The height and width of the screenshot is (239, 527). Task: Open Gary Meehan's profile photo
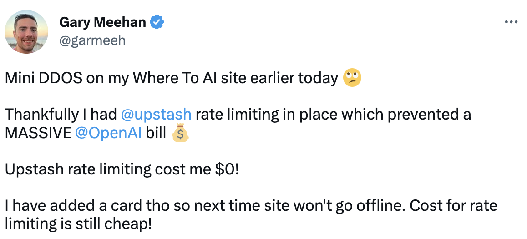pyautogui.click(x=26, y=31)
